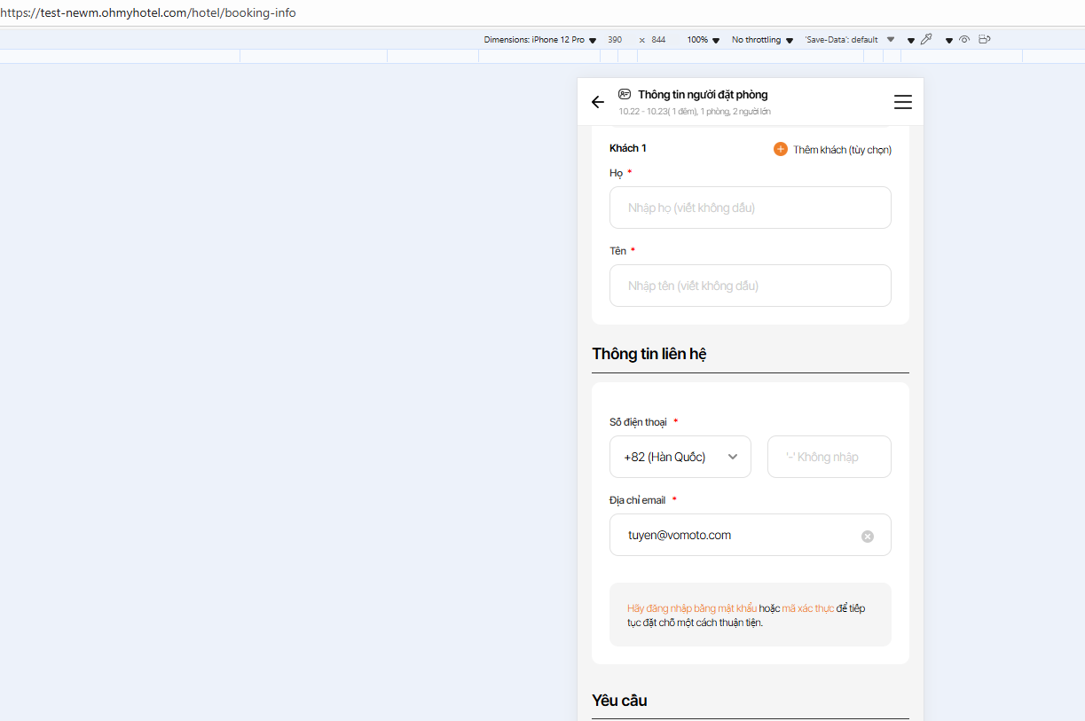
Task: Click the width value 390 field
Action: [x=615, y=40]
